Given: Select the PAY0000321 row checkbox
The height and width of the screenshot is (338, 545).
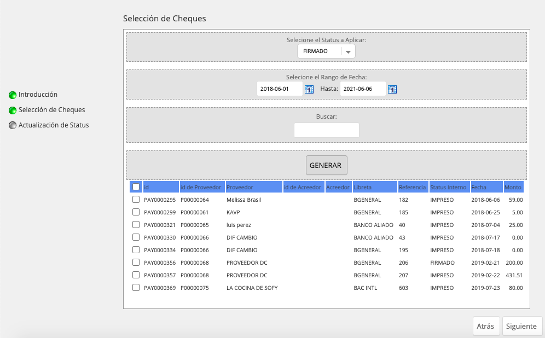Looking at the screenshot, I should coord(136,224).
